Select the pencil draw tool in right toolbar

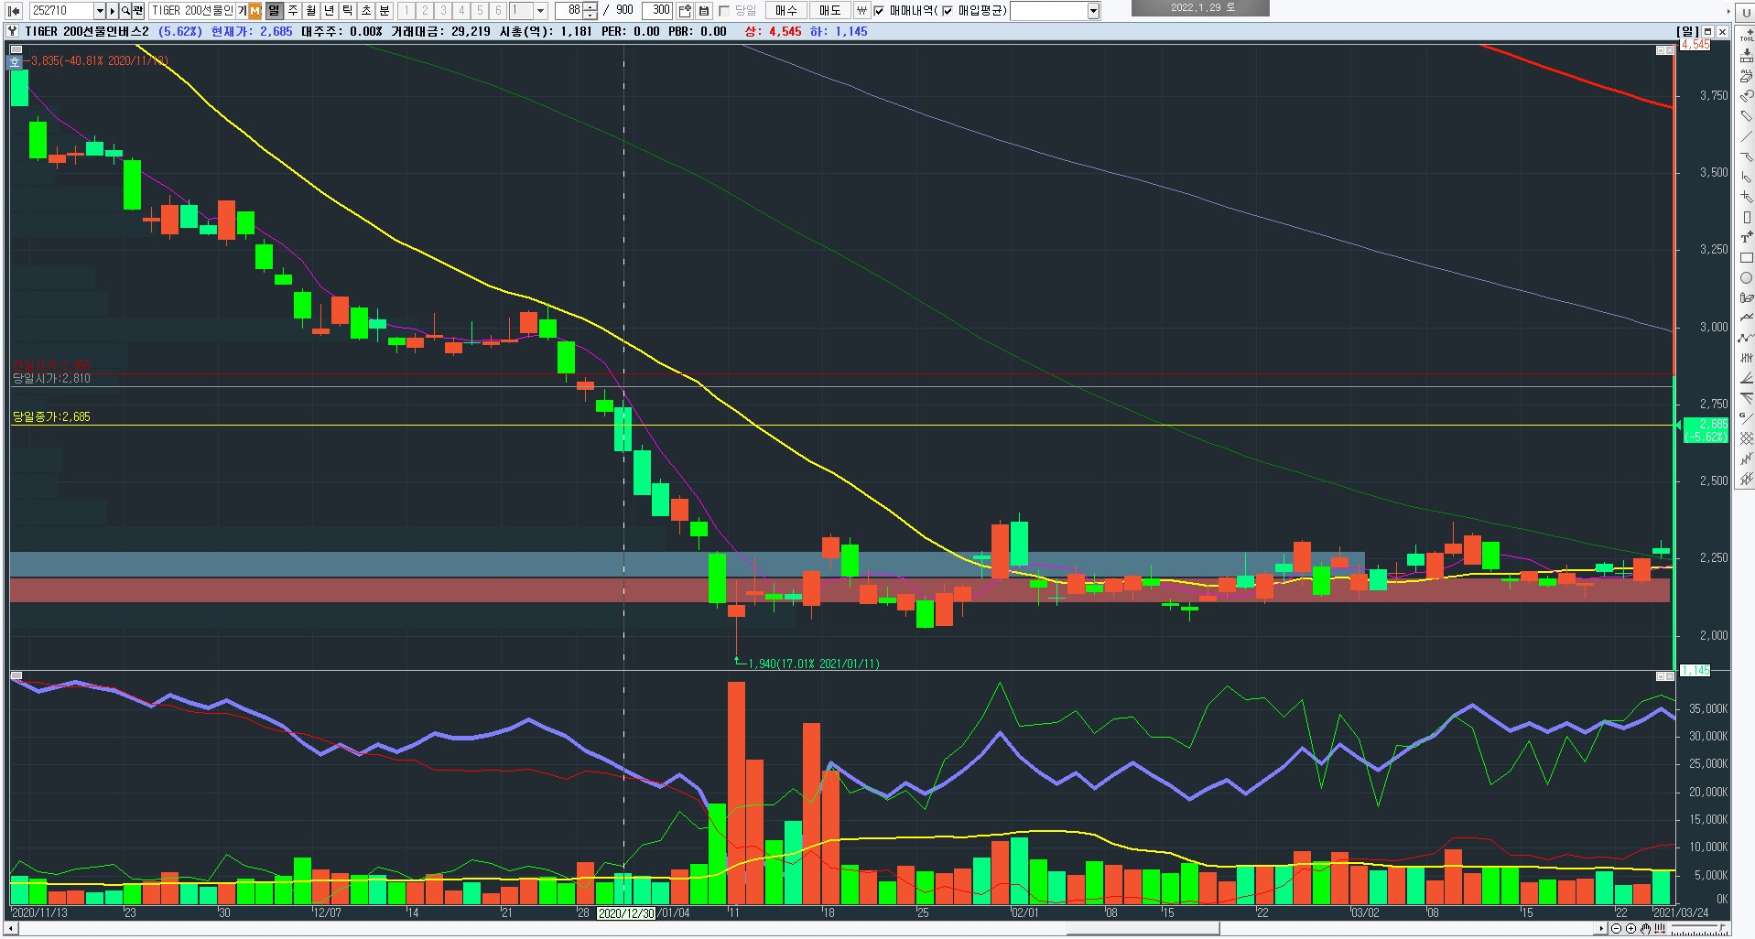coord(1746,116)
